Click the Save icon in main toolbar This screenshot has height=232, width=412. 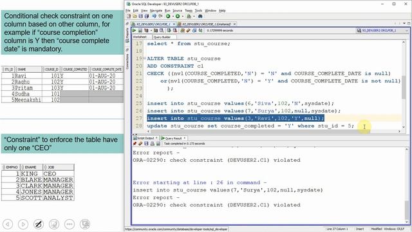(140, 16)
